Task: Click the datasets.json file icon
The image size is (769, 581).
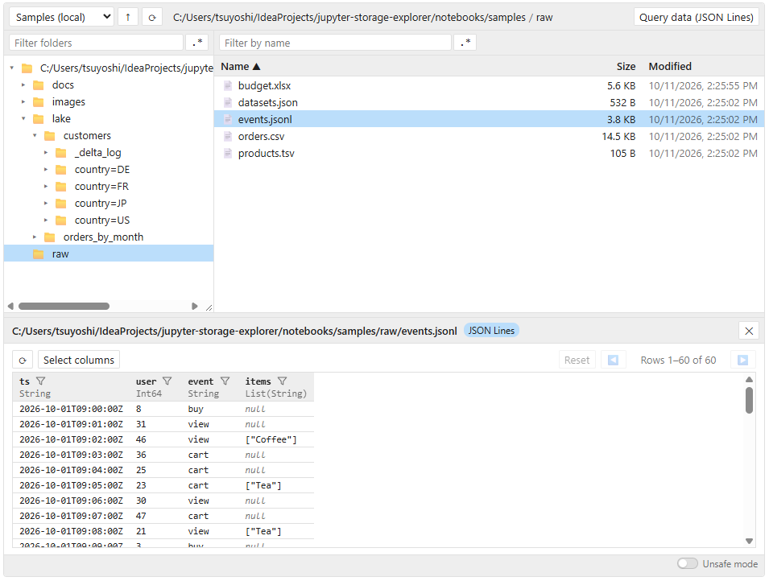Action: [x=228, y=102]
